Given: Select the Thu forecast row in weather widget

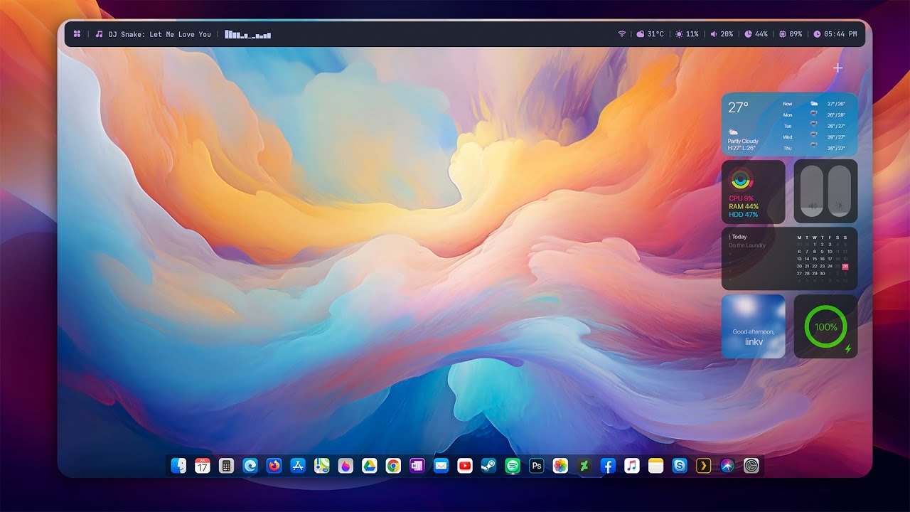Looking at the screenshot, I should coord(814,148).
